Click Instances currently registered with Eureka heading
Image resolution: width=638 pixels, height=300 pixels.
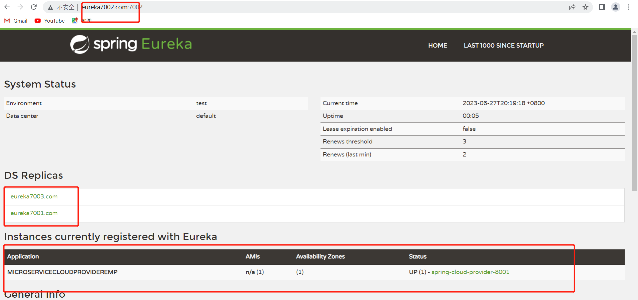click(x=110, y=237)
